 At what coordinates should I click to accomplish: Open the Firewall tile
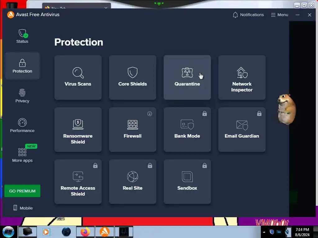coord(133,130)
